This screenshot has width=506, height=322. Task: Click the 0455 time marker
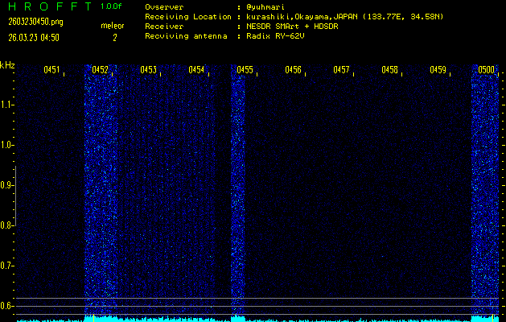(245, 70)
